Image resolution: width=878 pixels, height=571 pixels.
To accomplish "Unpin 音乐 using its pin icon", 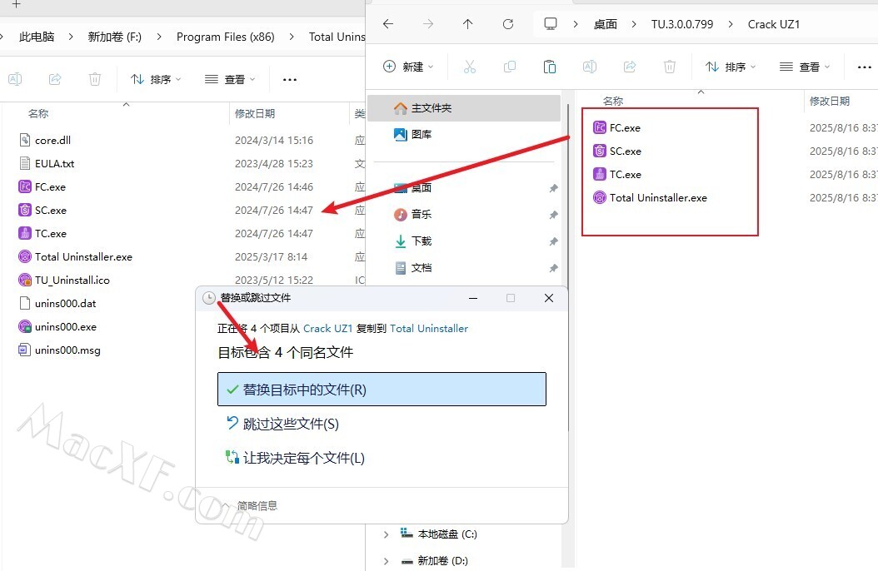I will (x=553, y=215).
